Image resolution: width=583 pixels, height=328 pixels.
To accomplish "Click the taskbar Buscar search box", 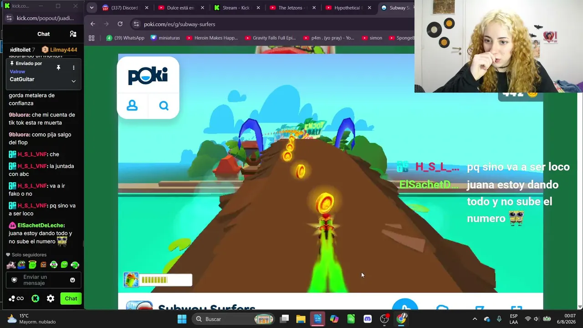I will click(232, 319).
